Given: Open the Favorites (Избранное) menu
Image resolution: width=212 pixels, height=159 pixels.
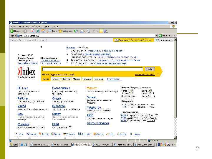Looking at the screenshot, I should [37, 26].
